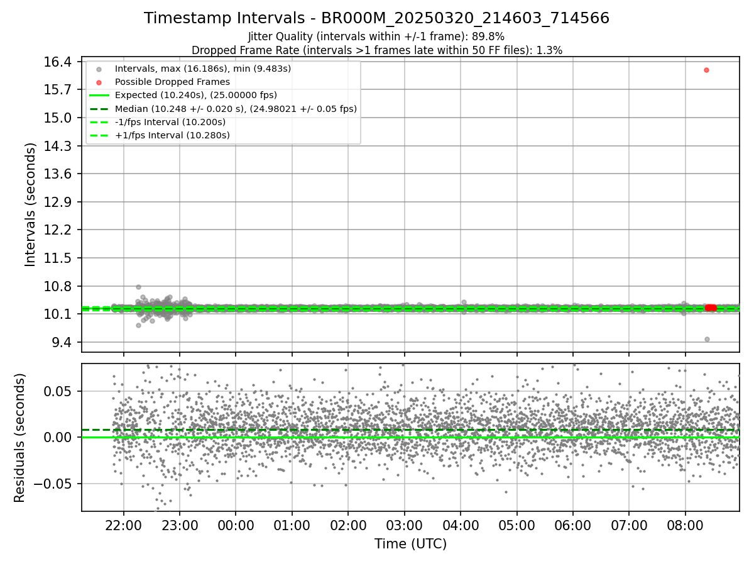
Task: Click the x-axis tick label '06:00'
Action: click(573, 524)
